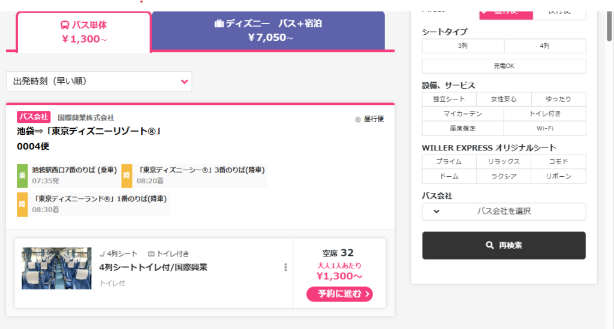Select the リボーン seat option
Image resolution: width=614 pixels, height=329 pixels.
[x=558, y=176]
